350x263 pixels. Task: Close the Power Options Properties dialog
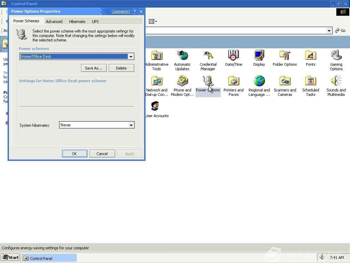point(141,11)
